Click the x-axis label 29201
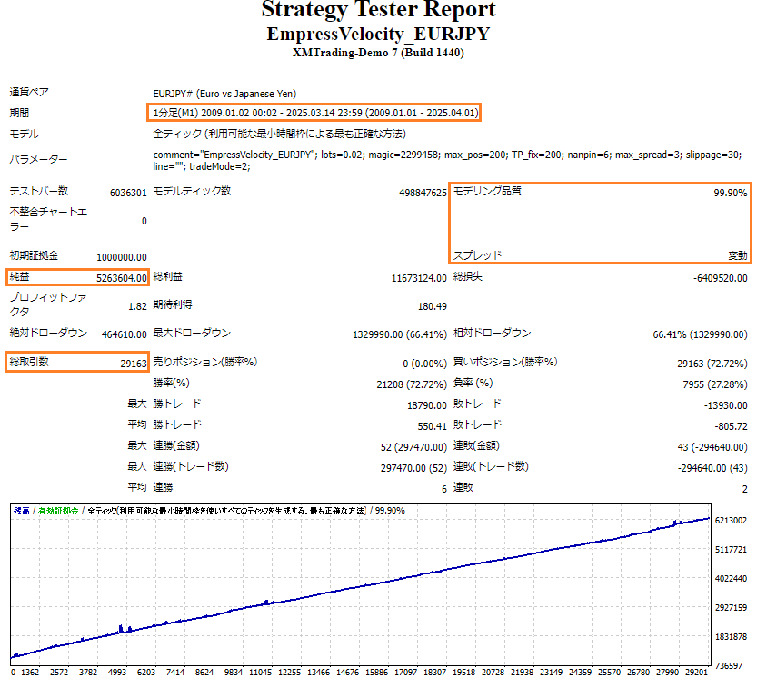 696,672
